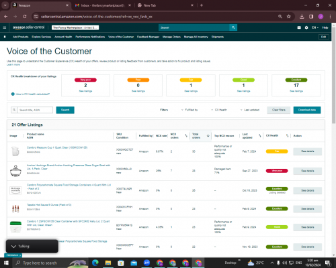Open the settings gear icon
336x268 pixels.
point(306,27)
